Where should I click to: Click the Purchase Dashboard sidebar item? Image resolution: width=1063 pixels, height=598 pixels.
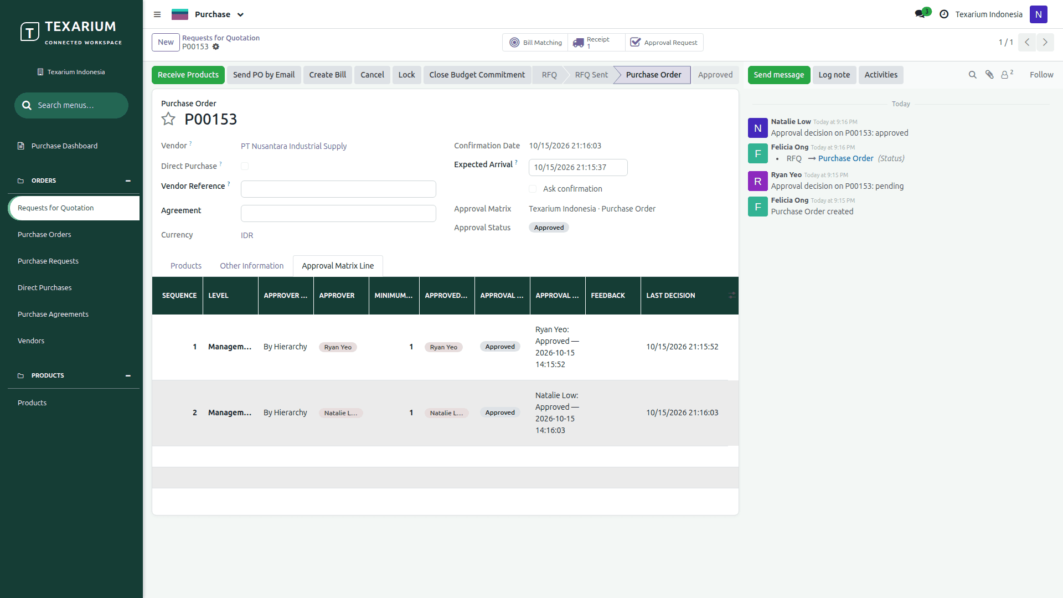[x=64, y=146]
